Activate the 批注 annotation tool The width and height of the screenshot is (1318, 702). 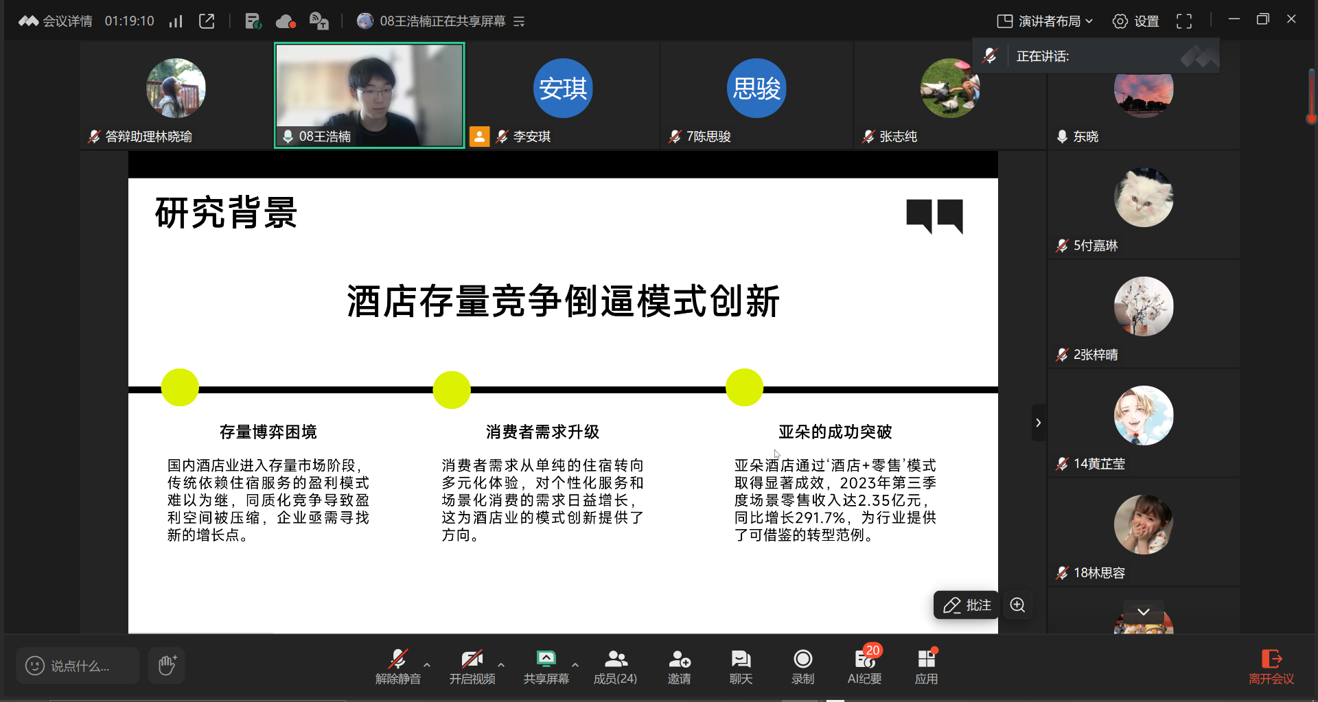click(x=966, y=605)
